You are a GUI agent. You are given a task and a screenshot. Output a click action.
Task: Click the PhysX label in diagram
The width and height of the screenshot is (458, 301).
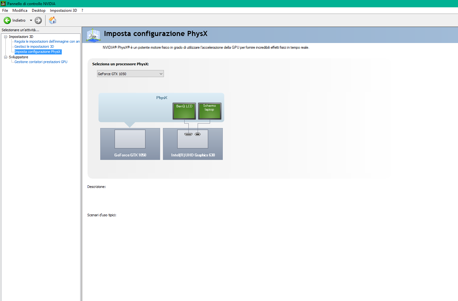pyautogui.click(x=162, y=98)
